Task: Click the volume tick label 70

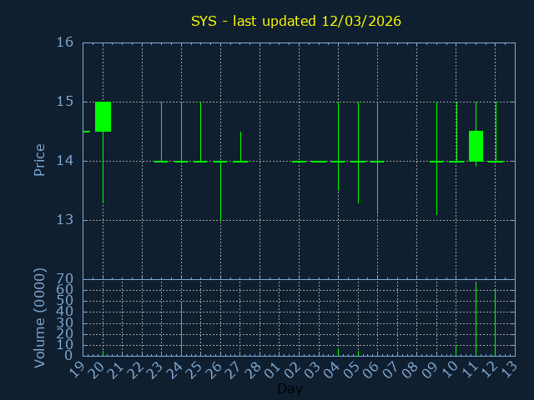Action: tap(65, 279)
